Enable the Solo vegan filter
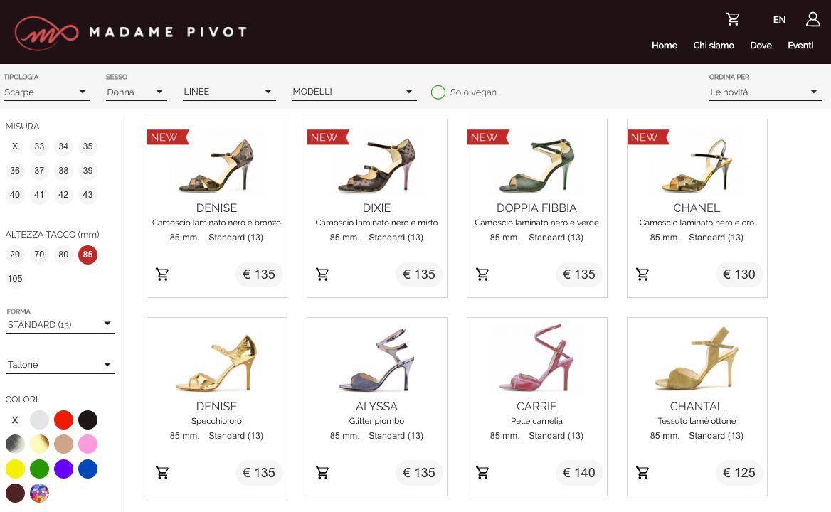Image resolution: width=831 pixels, height=512 pixels. tap(438, 92)
